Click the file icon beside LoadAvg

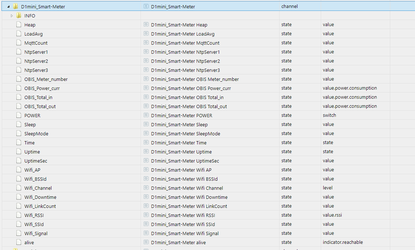[19, 33]
